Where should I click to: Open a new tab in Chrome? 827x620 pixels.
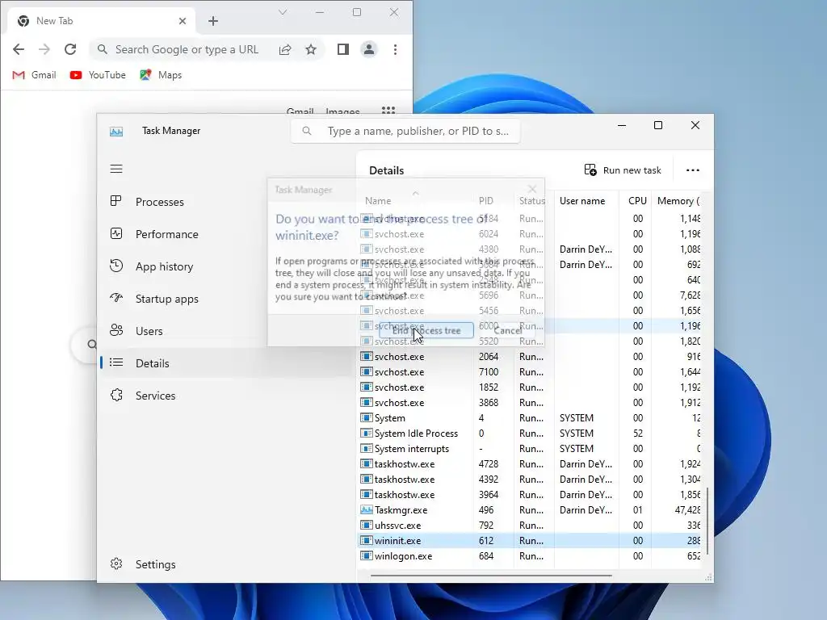(x=213, y=21)
